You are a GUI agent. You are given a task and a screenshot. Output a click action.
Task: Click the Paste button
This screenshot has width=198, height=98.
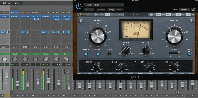tap(120, 10)
